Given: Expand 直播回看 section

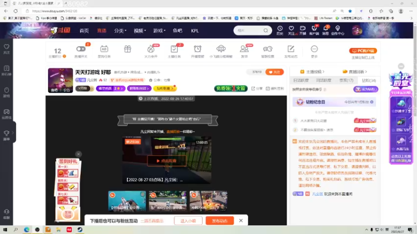Looking at the screenshot, I should [355, 72].
